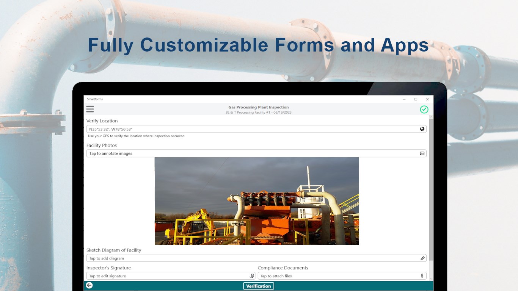Click the globe GPS location icon

(x=422, y=129)
